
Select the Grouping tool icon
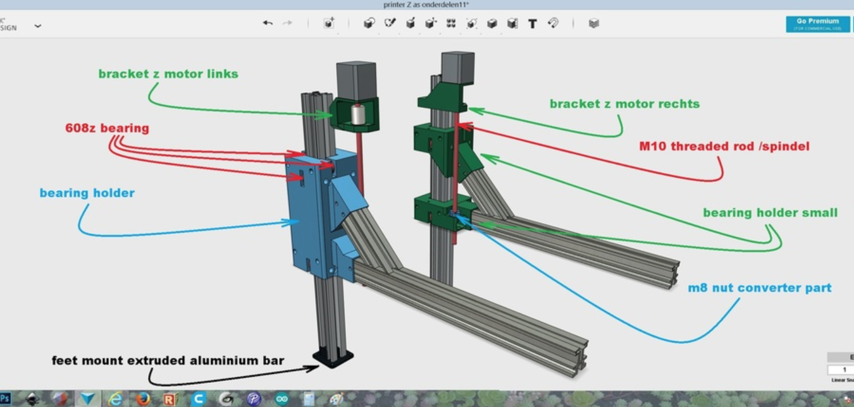(471, 23)
